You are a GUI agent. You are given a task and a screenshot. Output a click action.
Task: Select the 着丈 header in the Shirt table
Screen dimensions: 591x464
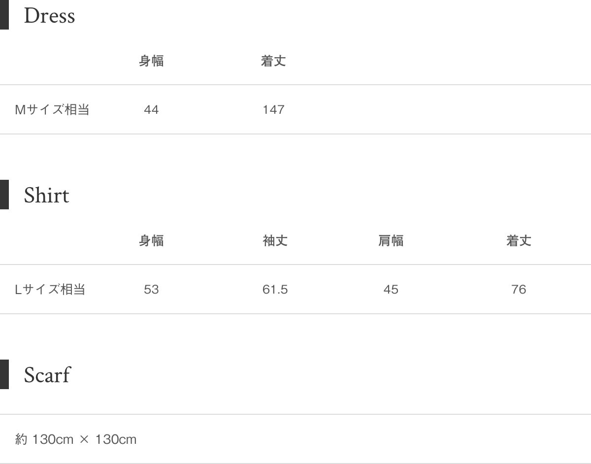coord(519,241)
